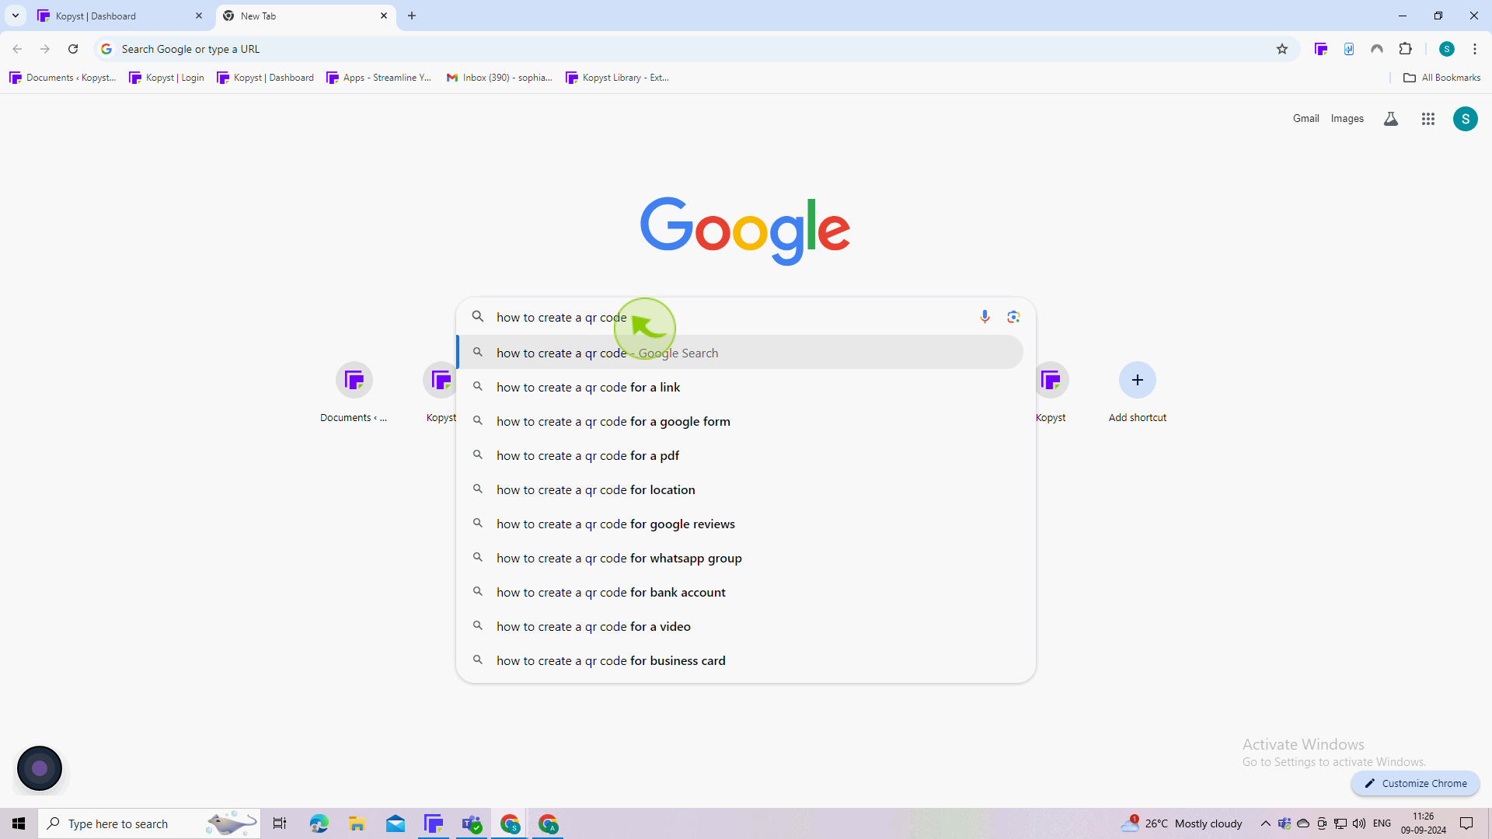Switch to the Kopyst | Dashboard tab

click(x=120, y=16)
